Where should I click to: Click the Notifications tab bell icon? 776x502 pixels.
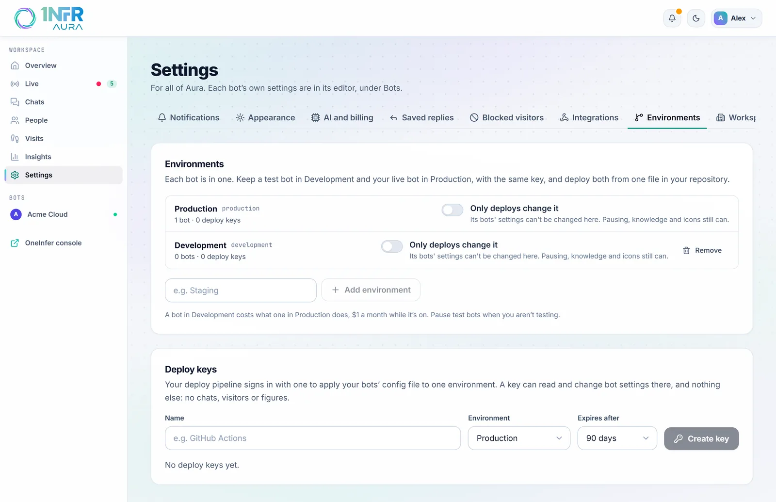tap(162, 117)
